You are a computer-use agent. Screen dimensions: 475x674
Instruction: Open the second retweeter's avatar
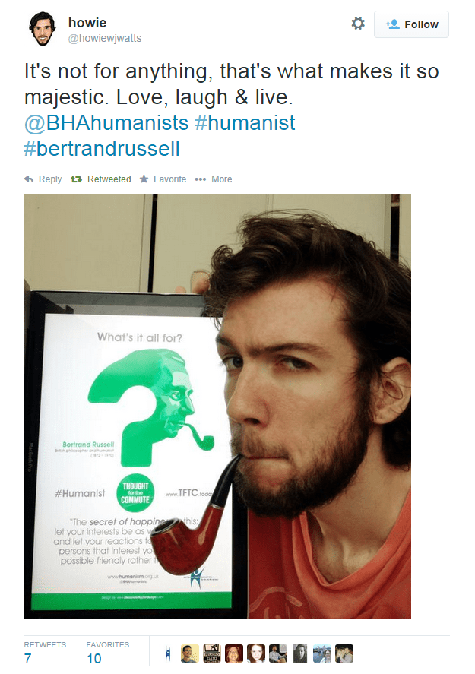coord(189,653)
